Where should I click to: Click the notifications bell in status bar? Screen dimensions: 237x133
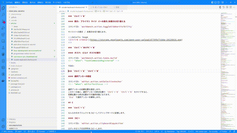point(234,131)
